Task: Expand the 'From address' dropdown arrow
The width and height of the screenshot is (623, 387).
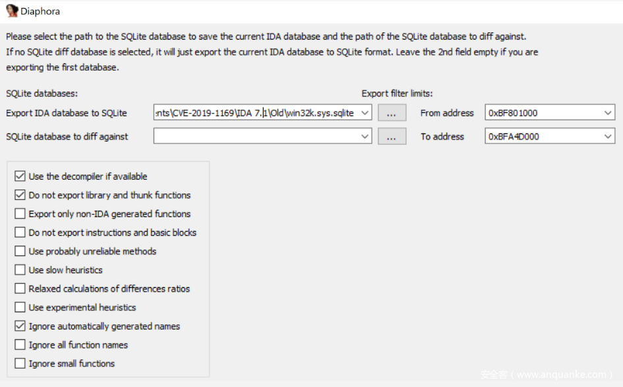Action: 608,113
